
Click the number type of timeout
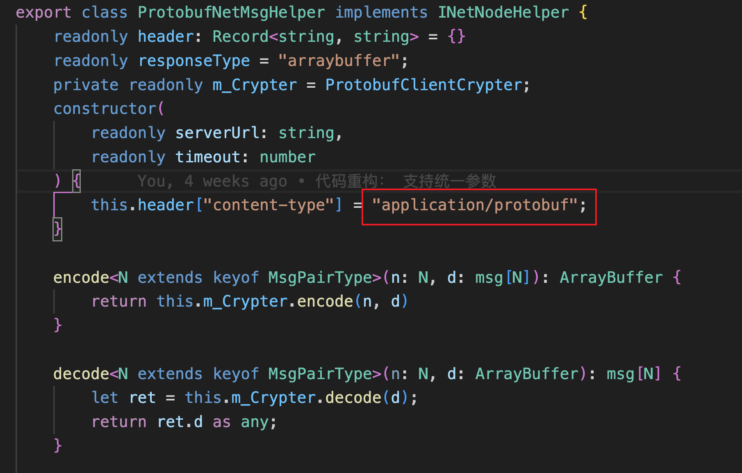(288, 157)
